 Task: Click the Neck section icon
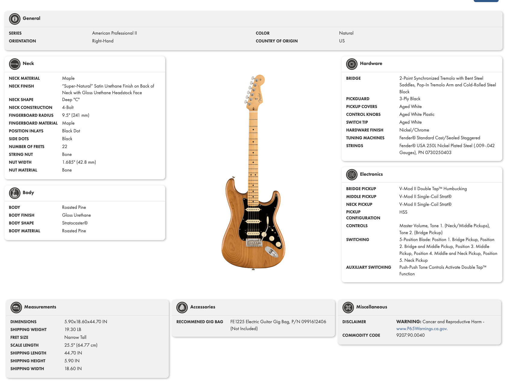[14, 64]
